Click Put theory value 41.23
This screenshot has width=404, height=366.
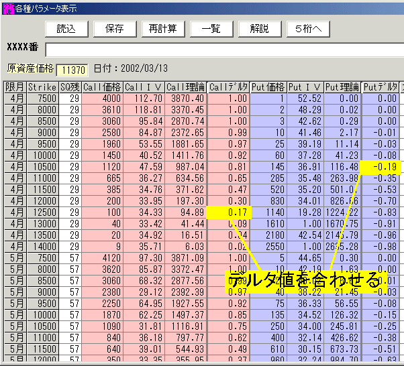point(342,156)
